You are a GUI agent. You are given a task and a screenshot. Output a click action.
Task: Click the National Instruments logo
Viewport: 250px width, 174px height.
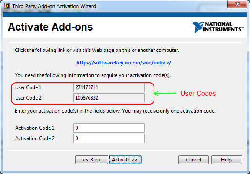pos(218,28)
